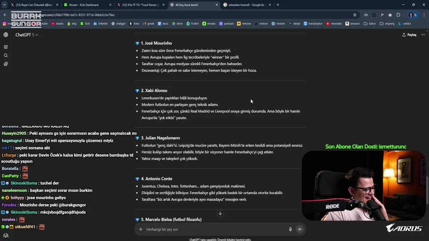Open the ekşi bookmark
This screenshot has width=429, height=241.
[72, 24]
